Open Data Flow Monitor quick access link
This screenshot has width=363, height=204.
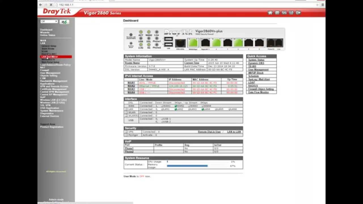259,92
